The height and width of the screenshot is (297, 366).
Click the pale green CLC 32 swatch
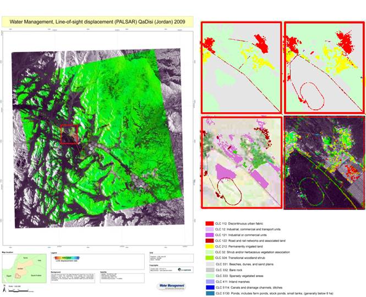tap(209, 252)
